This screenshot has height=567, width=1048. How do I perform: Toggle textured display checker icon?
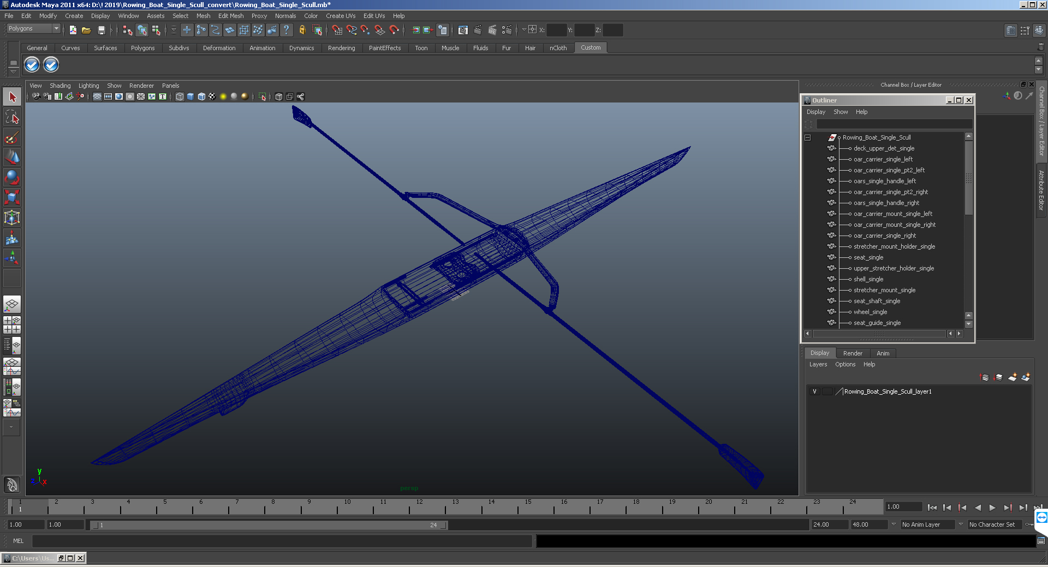(x=212, y=96)
